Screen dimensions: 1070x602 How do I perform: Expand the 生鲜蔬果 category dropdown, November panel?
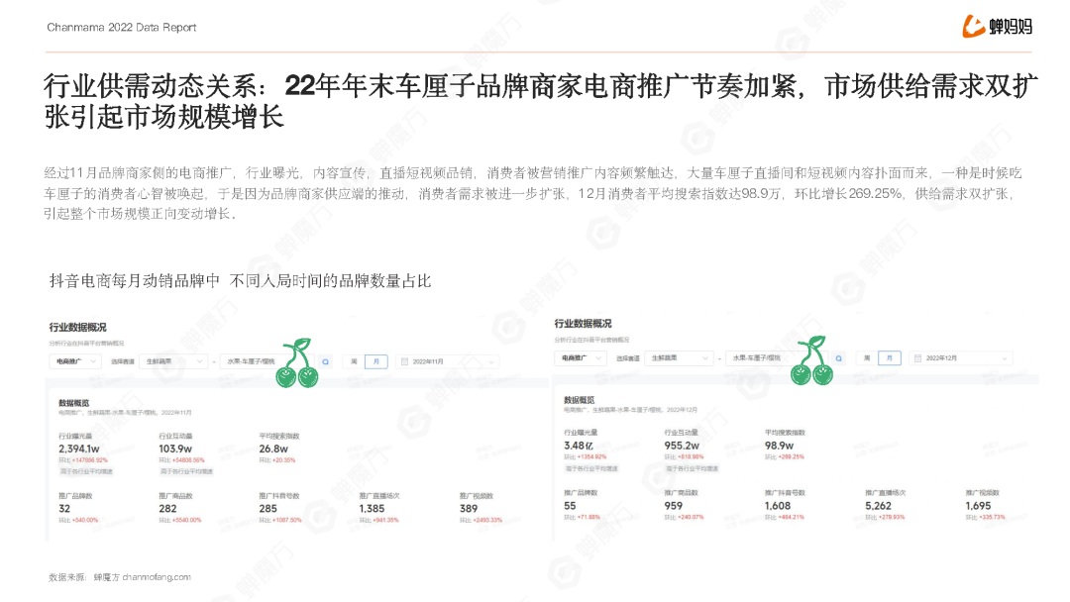tap(173, 361)
